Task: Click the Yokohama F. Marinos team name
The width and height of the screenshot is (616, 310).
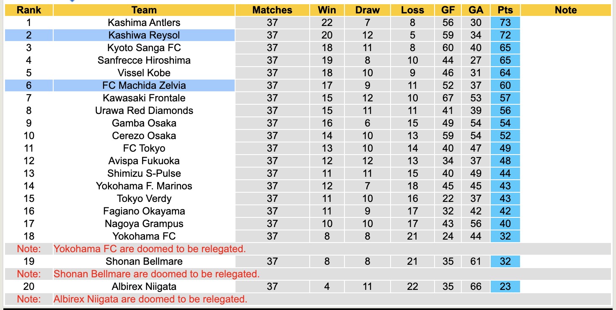Action: pos(144,186)
